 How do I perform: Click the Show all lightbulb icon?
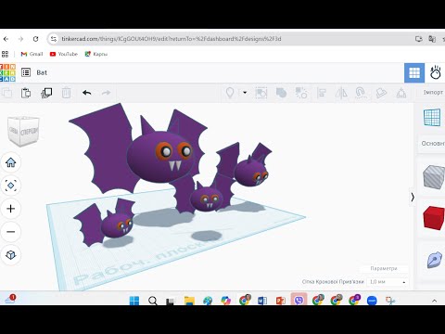coord(230,93)
